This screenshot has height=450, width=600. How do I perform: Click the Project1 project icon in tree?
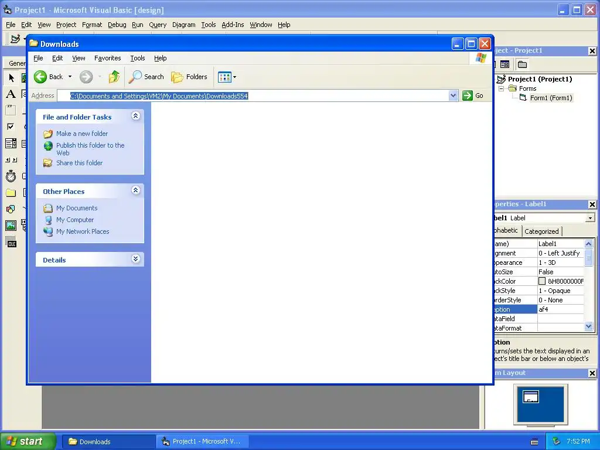pyautogui.click(x=502, y=79)
